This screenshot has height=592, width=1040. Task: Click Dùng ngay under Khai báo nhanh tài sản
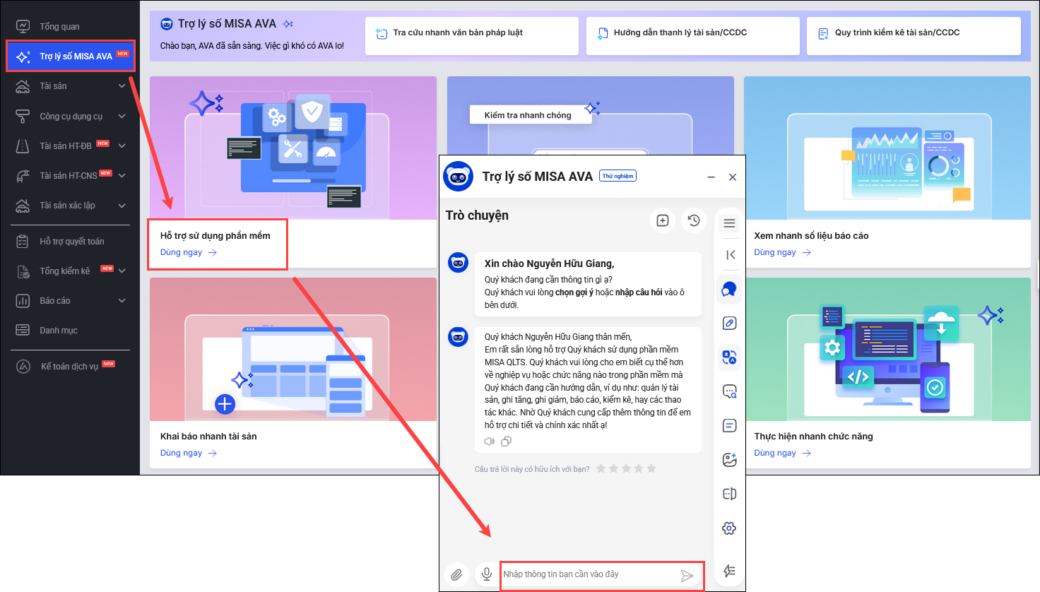[x=189, y=453]
